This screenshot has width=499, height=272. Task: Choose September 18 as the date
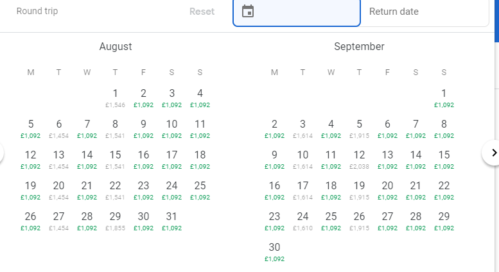[x=331, y=189]
